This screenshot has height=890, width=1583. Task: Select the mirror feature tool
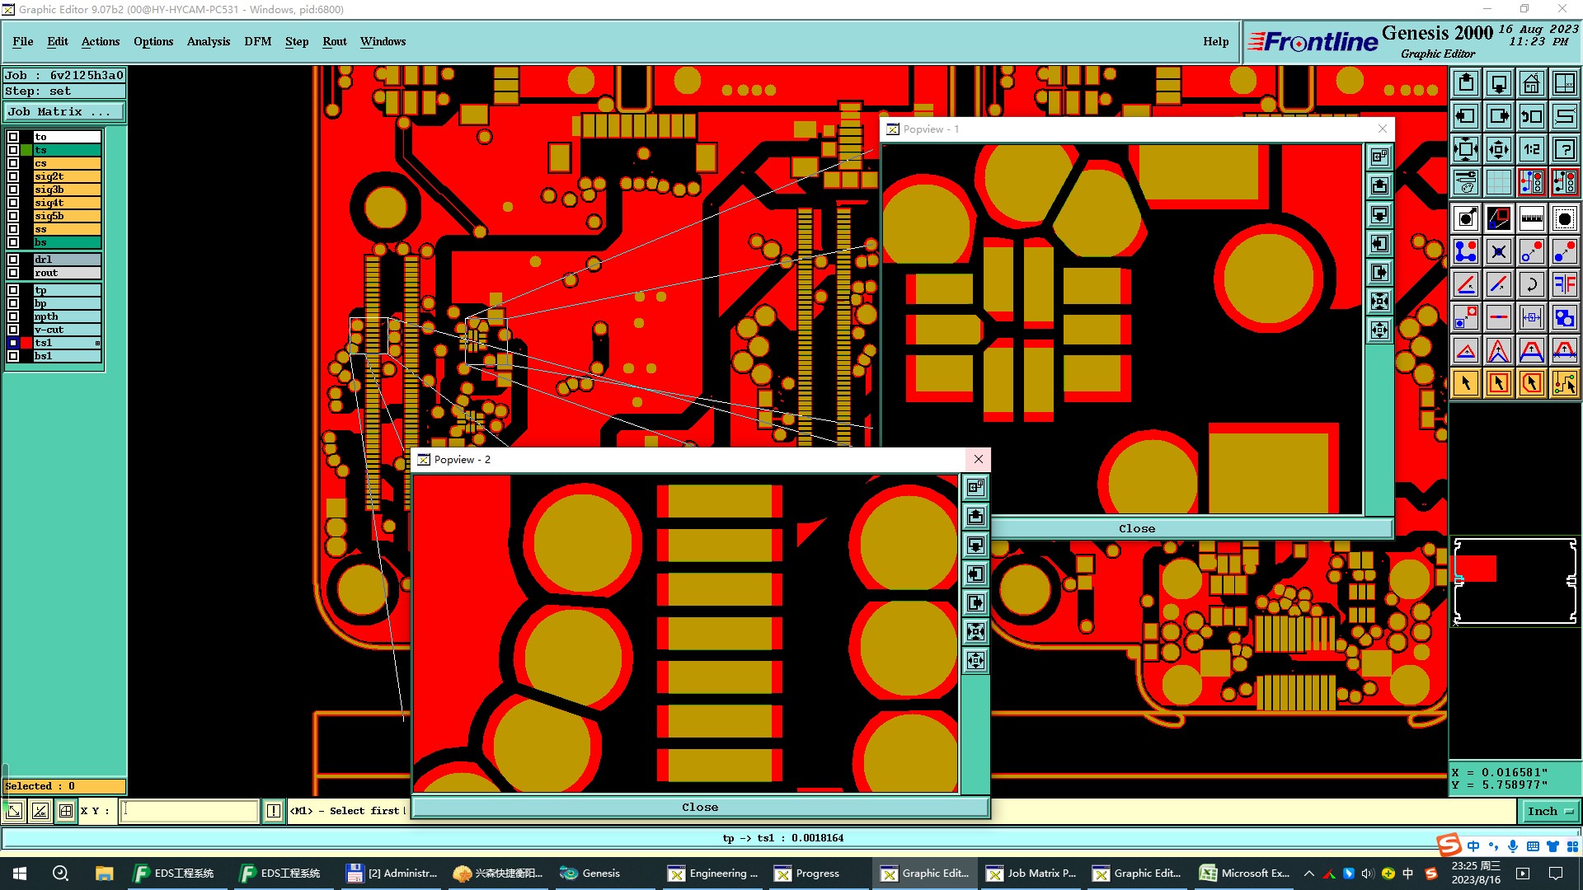[1564, 284]
